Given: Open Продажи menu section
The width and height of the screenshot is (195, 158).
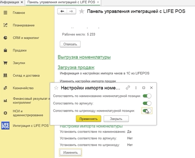Looking at the screenshot, I should pyautogui.click(x=20, y=50).
